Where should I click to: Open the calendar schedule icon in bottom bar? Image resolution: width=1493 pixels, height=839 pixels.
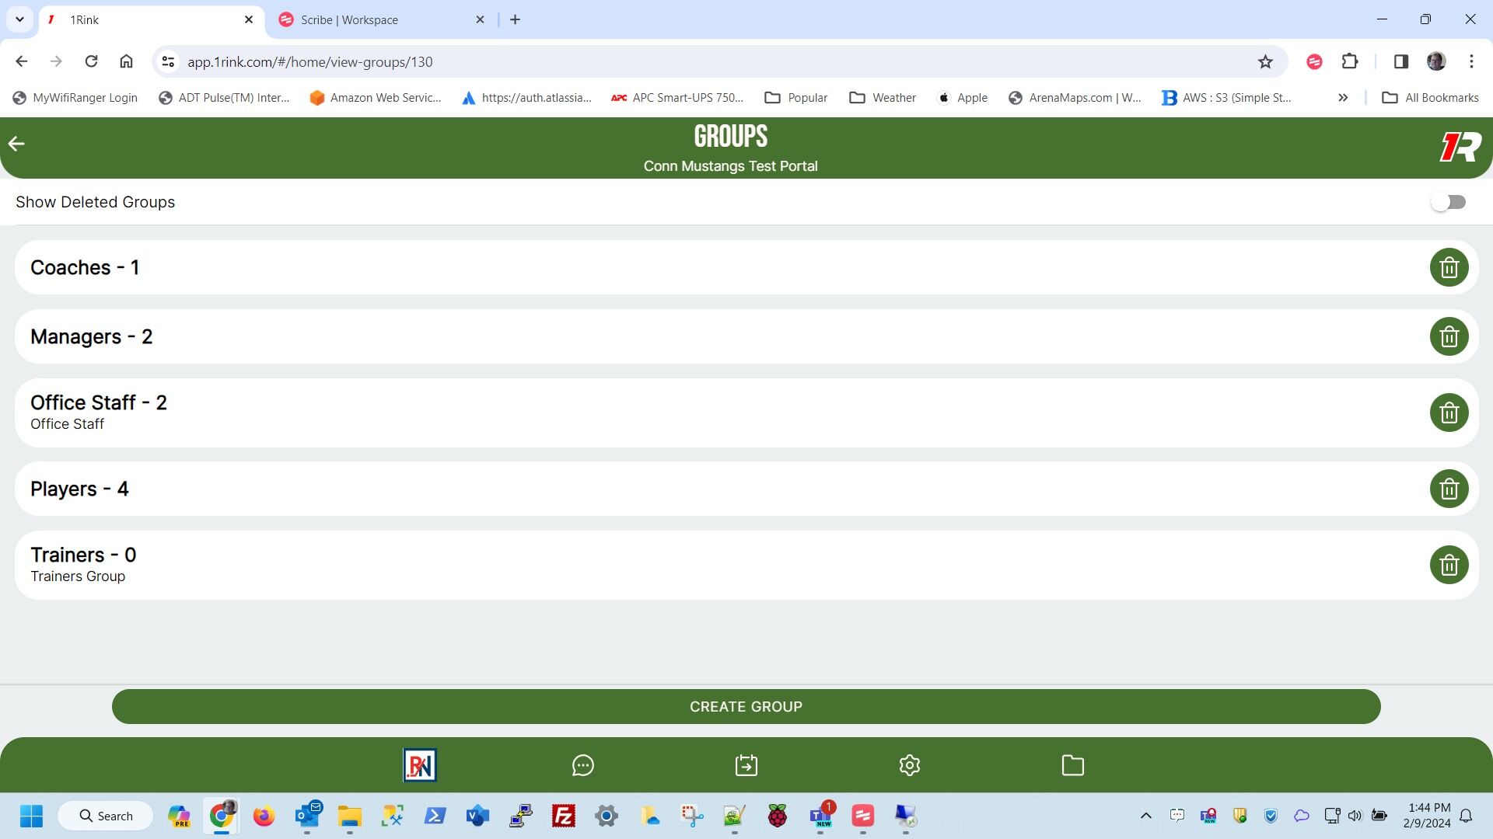point(746,765)
